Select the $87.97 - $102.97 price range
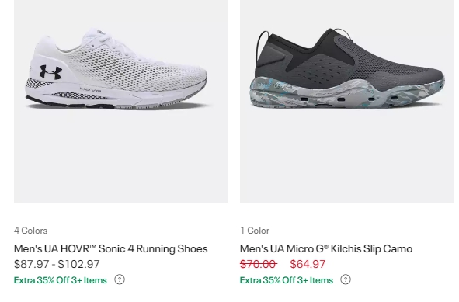The height and width of the screenshot is (302, 459). click(57, 264)
